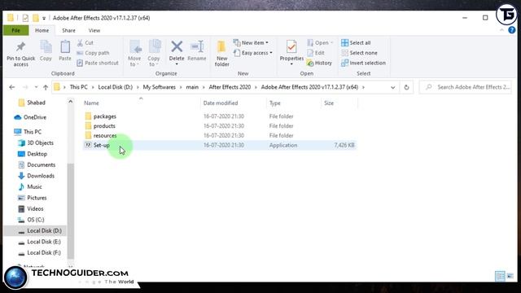Collapse the ribbon with chevron

tap(501, 30)
